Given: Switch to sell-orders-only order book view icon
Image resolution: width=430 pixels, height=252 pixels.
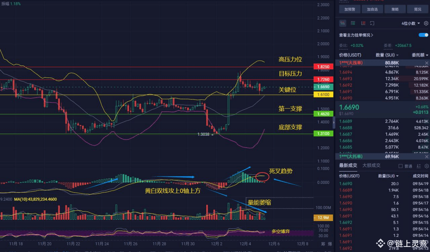Looking at the screenshot, I should point(363,23).
